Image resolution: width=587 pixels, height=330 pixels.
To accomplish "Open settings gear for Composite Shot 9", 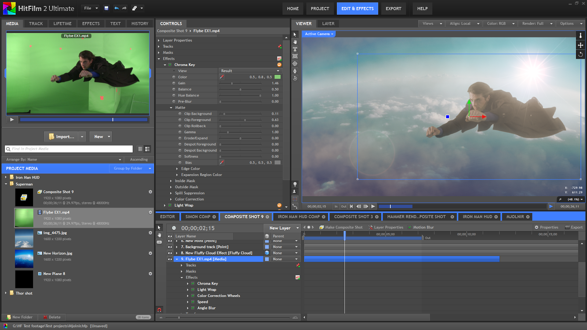I will coord(150,192).
